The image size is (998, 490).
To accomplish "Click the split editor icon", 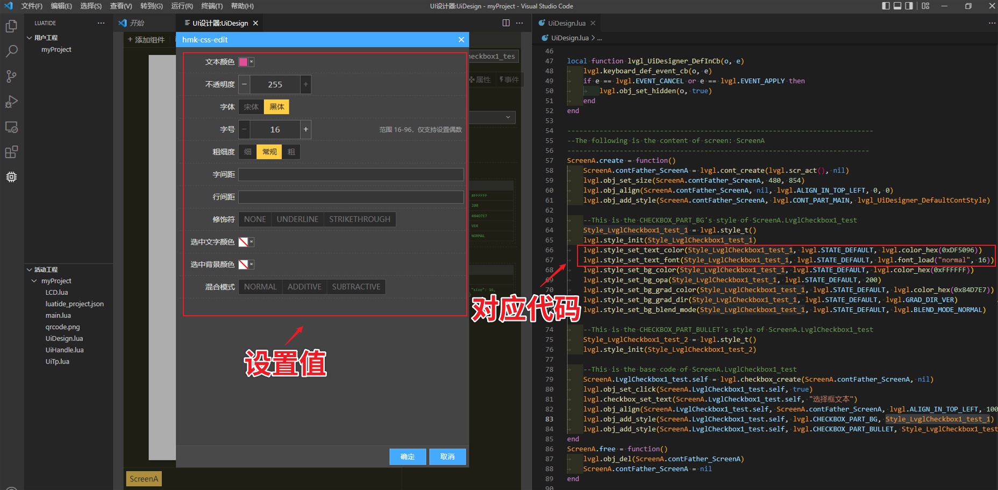I will point(505,23).
